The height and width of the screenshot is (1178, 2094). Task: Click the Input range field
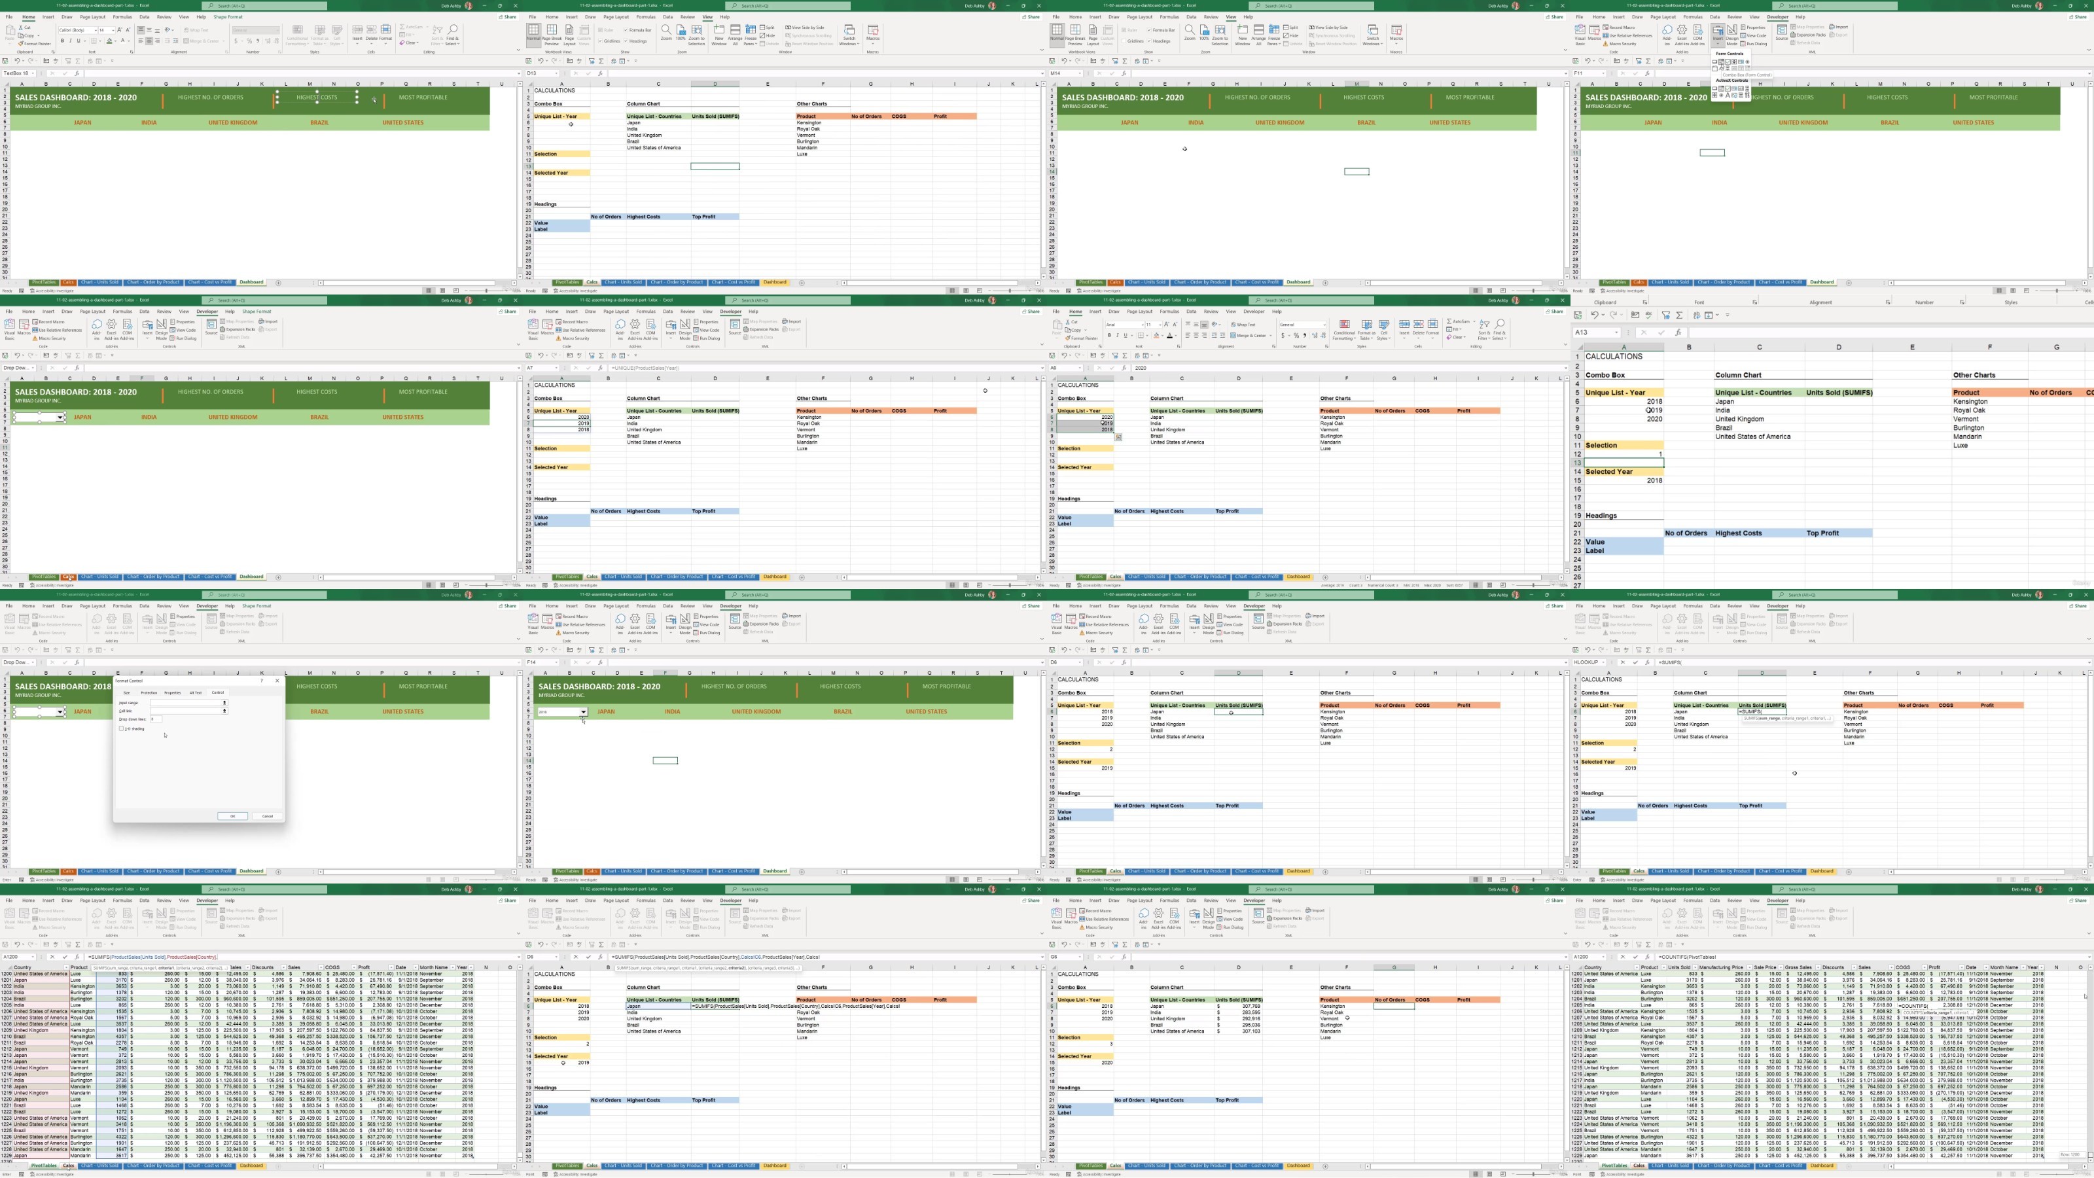click(x=185, y=704)
